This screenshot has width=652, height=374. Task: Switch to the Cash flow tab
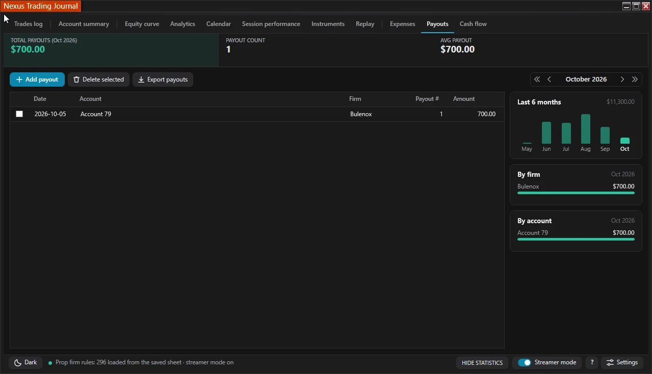pos(473,24)
